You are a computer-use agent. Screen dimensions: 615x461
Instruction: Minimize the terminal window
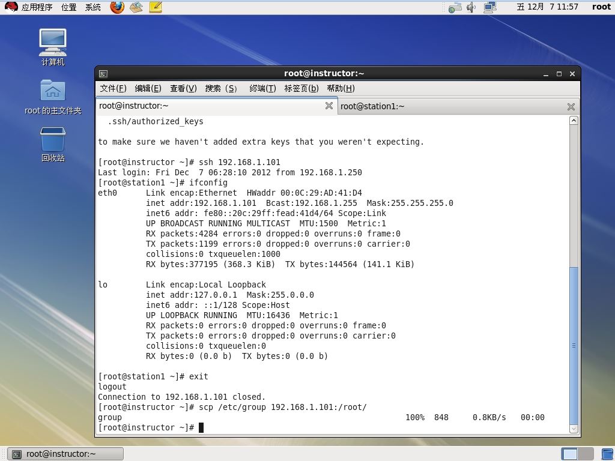545,74
